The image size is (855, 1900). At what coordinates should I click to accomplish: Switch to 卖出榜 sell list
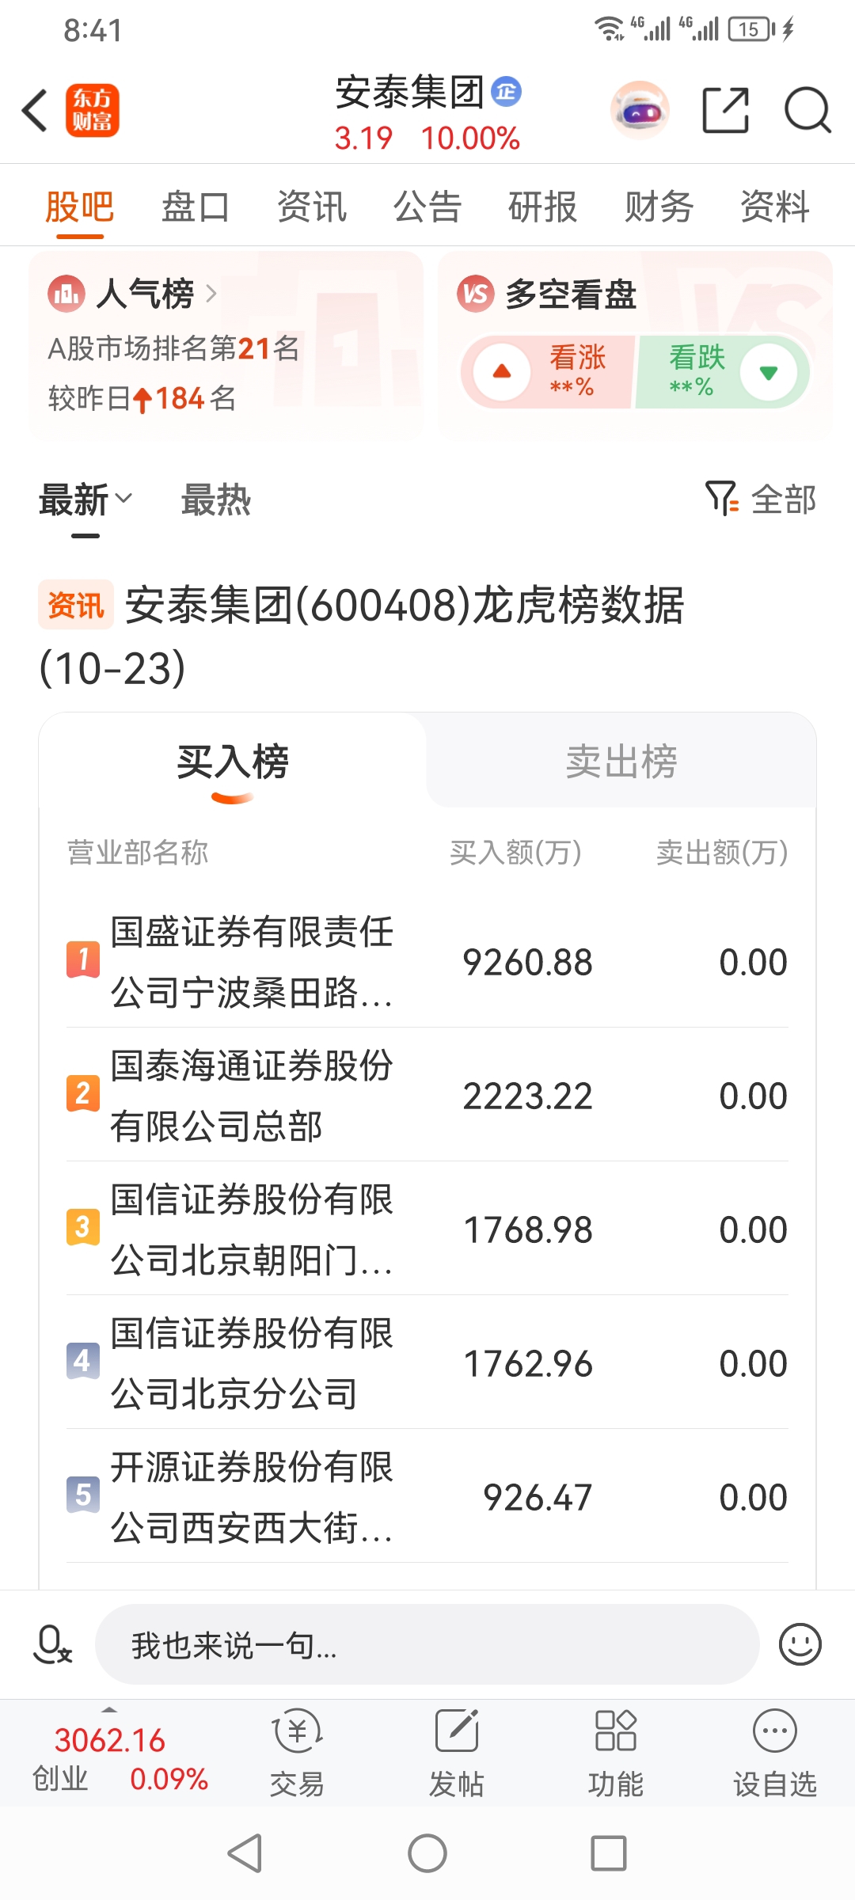coord(621,762)
